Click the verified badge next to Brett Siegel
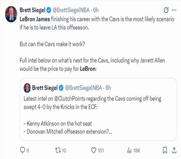Screen dimensions: 181x159 49,10
